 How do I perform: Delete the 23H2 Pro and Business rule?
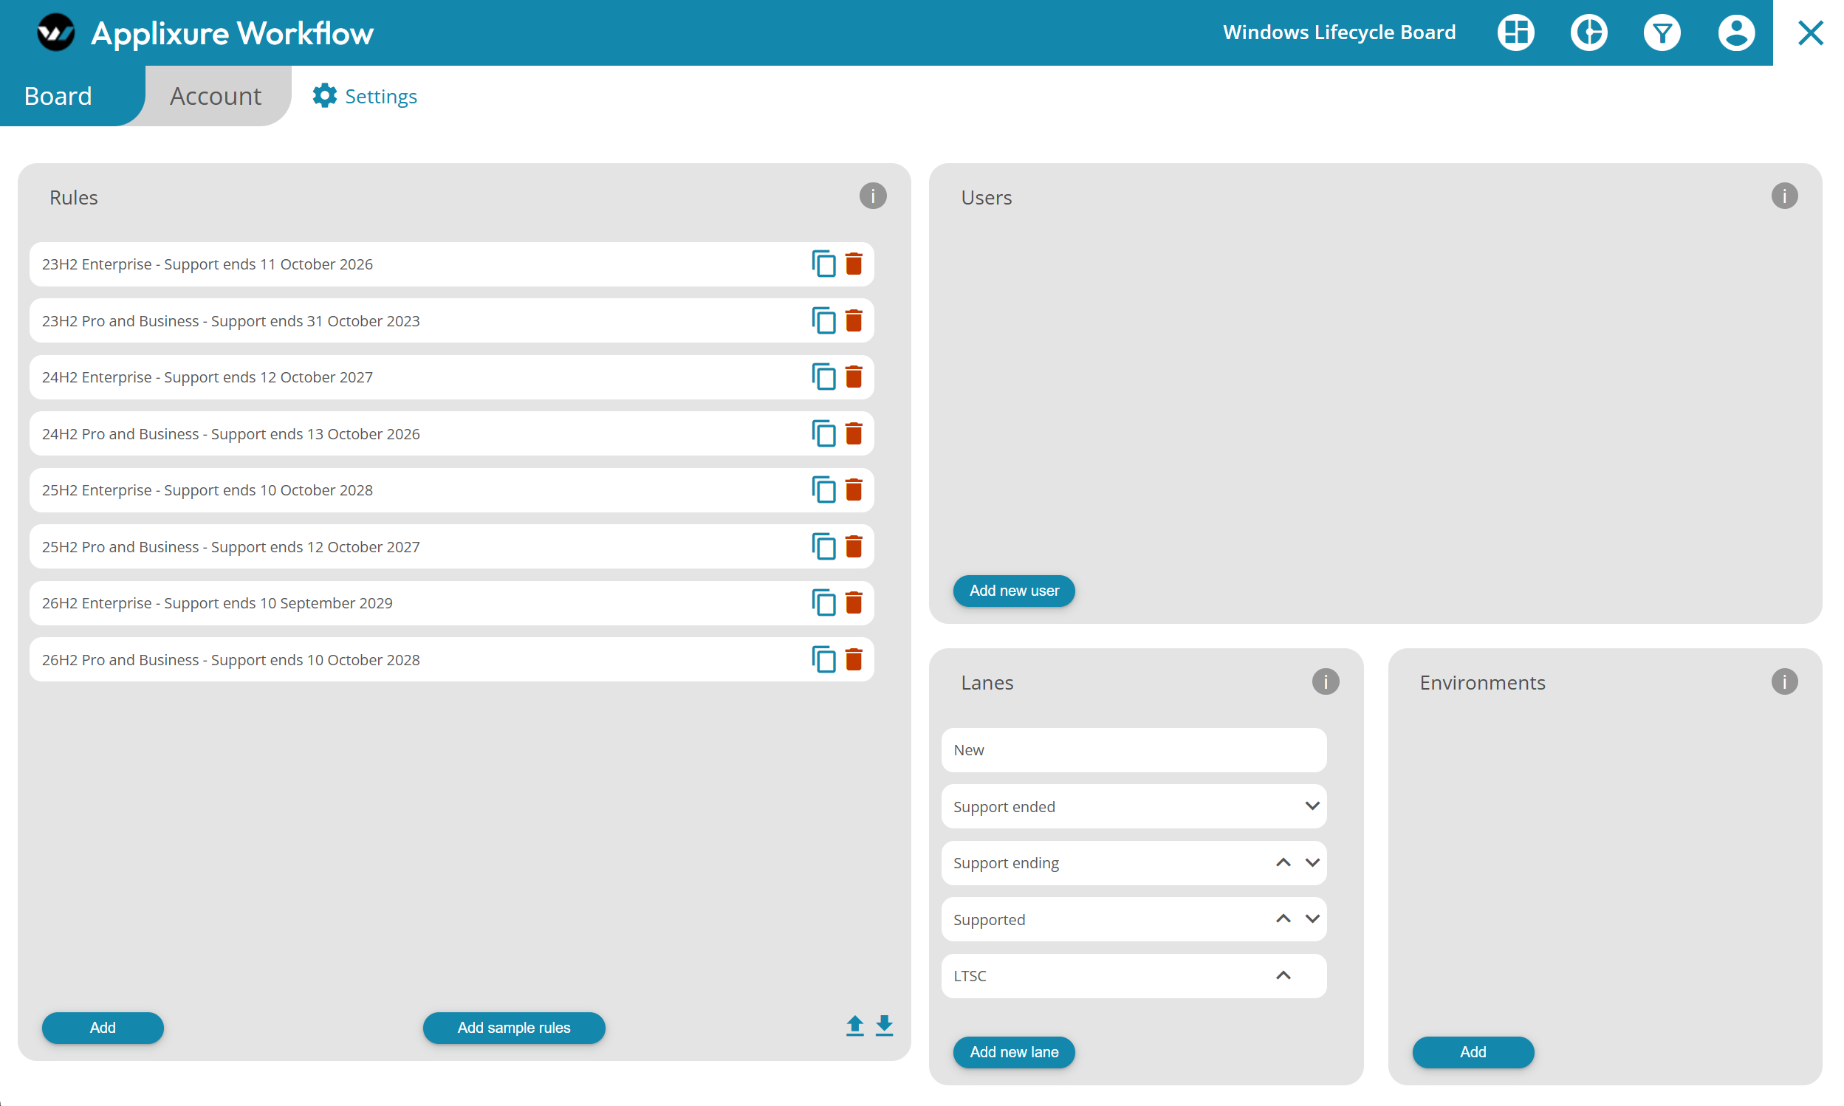point(854,320)
